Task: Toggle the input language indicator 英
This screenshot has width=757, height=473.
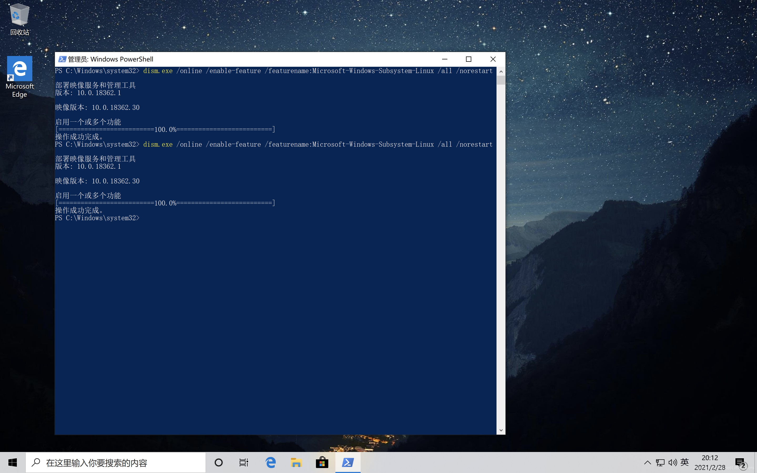Action: tap(684, 462)
